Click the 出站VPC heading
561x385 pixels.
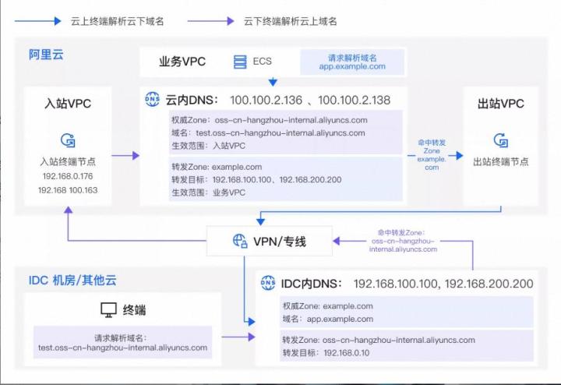click(x=501, y=104)
